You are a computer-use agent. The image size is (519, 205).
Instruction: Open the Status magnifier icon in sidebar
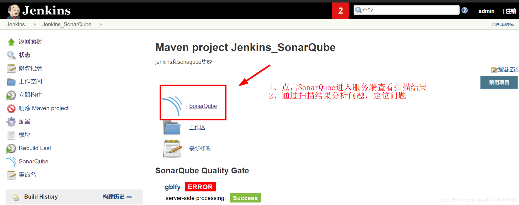pyautogui.click(x=11, y=55)
